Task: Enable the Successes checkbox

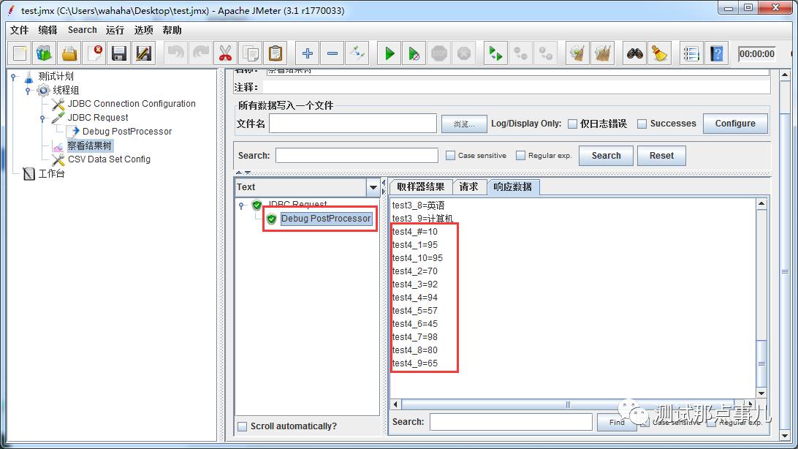Action: pyautogui.click(x=642, y=124)
